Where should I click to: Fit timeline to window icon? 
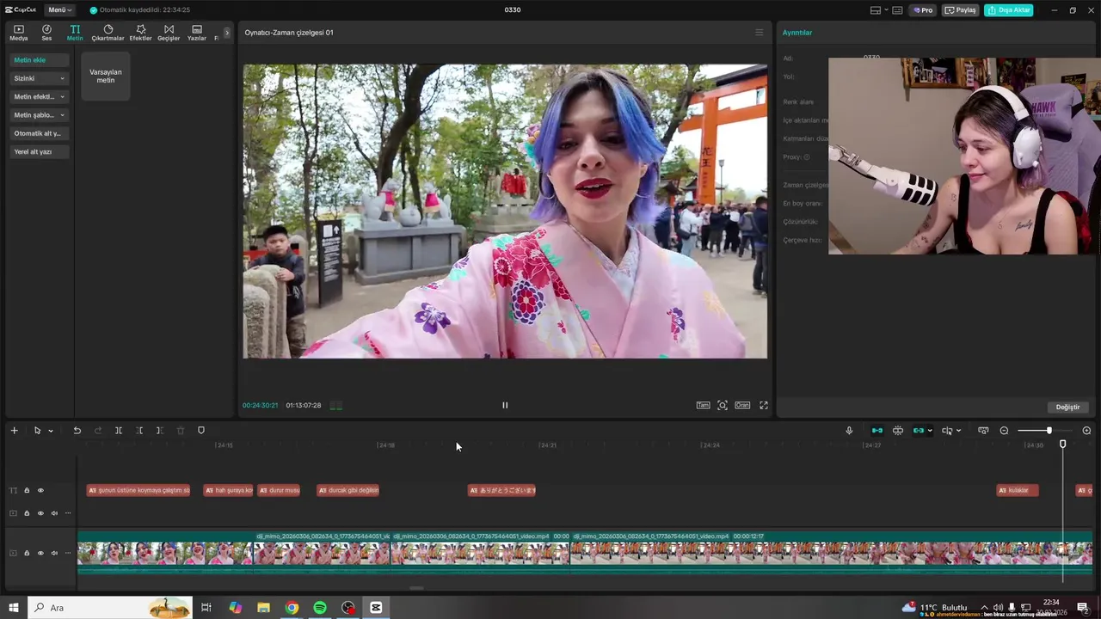click(983, 431)
